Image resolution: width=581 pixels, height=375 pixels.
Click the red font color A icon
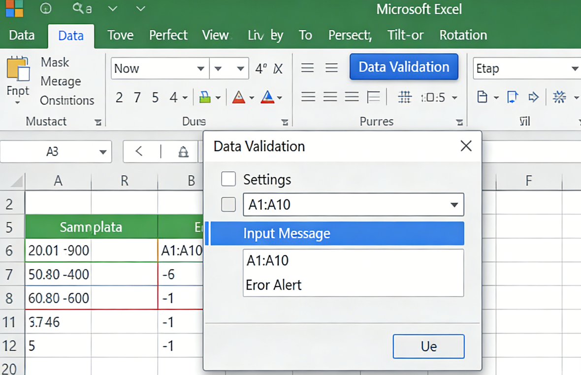click(239, 97)
